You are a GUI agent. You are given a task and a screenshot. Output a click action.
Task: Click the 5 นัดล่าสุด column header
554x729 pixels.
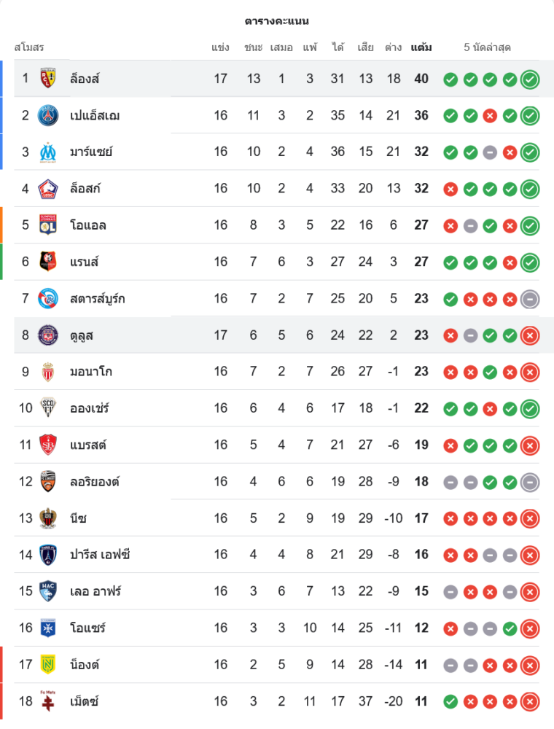[x=487, y=47]
